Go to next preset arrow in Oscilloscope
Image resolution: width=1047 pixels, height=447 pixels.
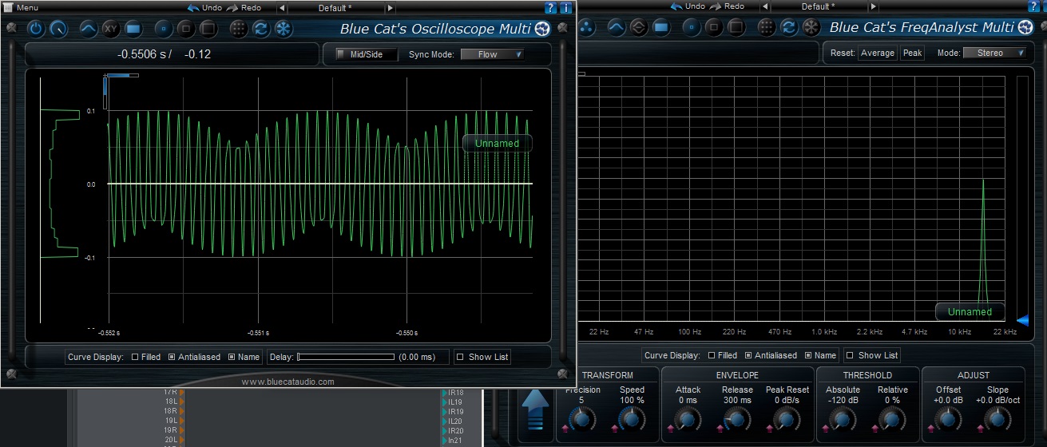390,8
